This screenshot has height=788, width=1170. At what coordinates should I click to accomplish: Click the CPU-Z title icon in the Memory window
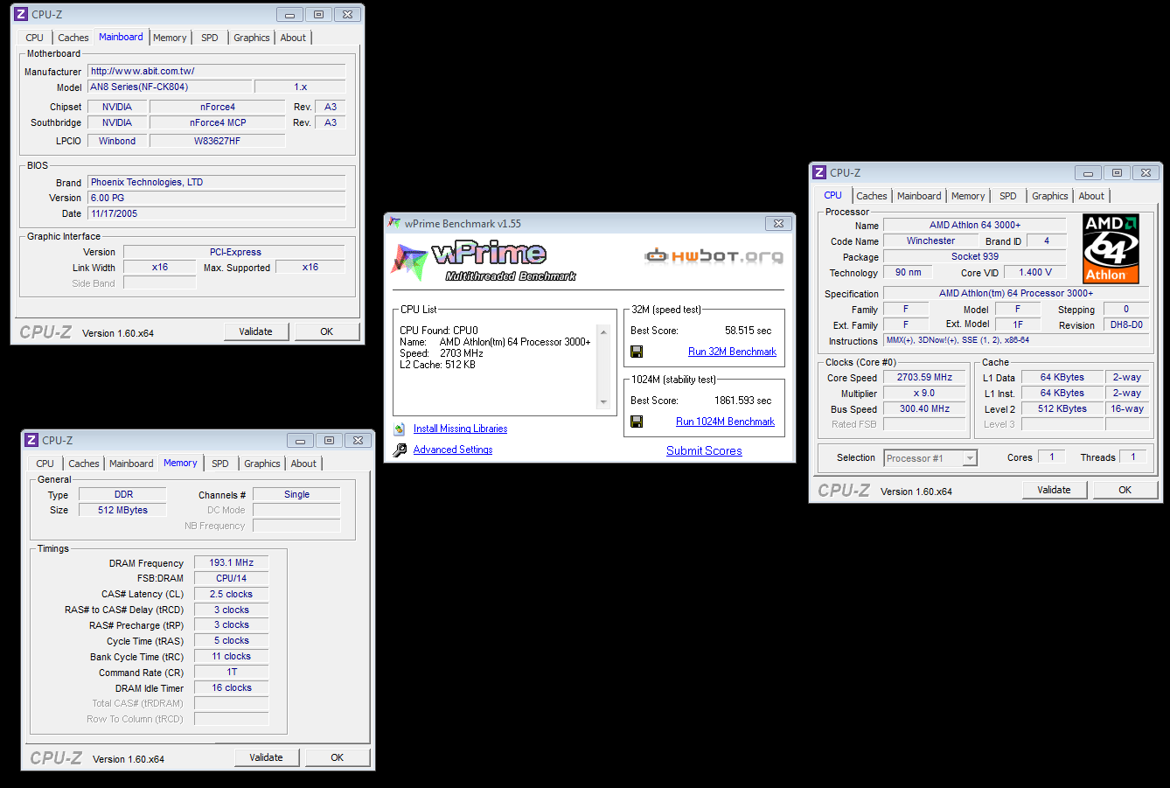(x=31, y=440)
